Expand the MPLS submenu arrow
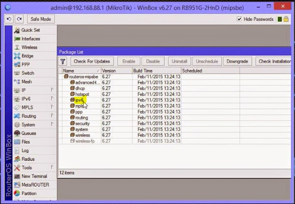 click(52, 107)
